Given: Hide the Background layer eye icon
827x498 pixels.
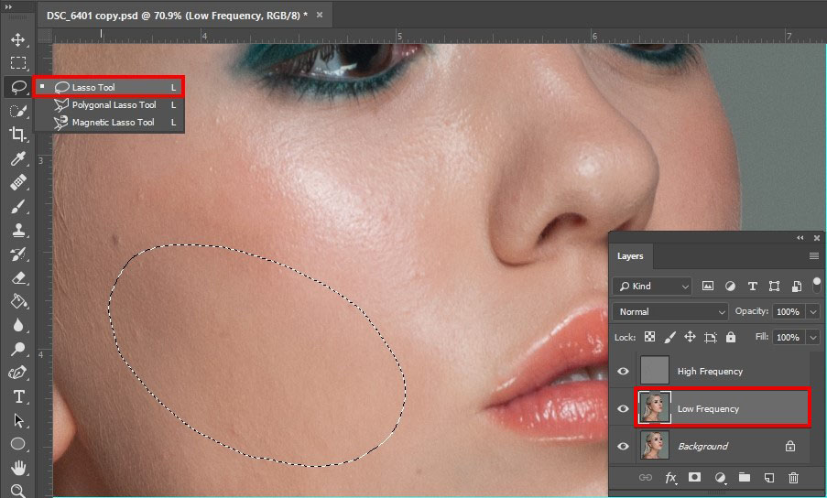Looking at the screenshot, I should tap(624, 447).
